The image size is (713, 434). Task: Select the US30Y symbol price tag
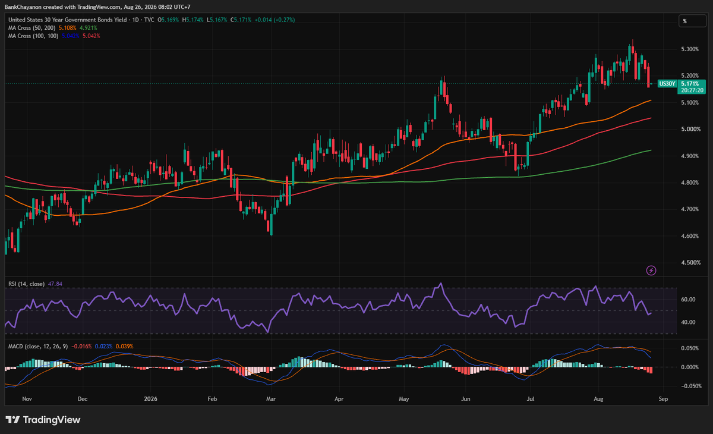(x=668, y=84)
